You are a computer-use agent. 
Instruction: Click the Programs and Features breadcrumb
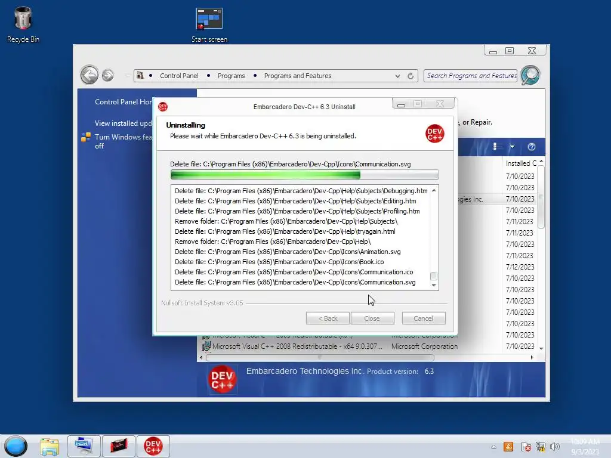tap(298, 76)
